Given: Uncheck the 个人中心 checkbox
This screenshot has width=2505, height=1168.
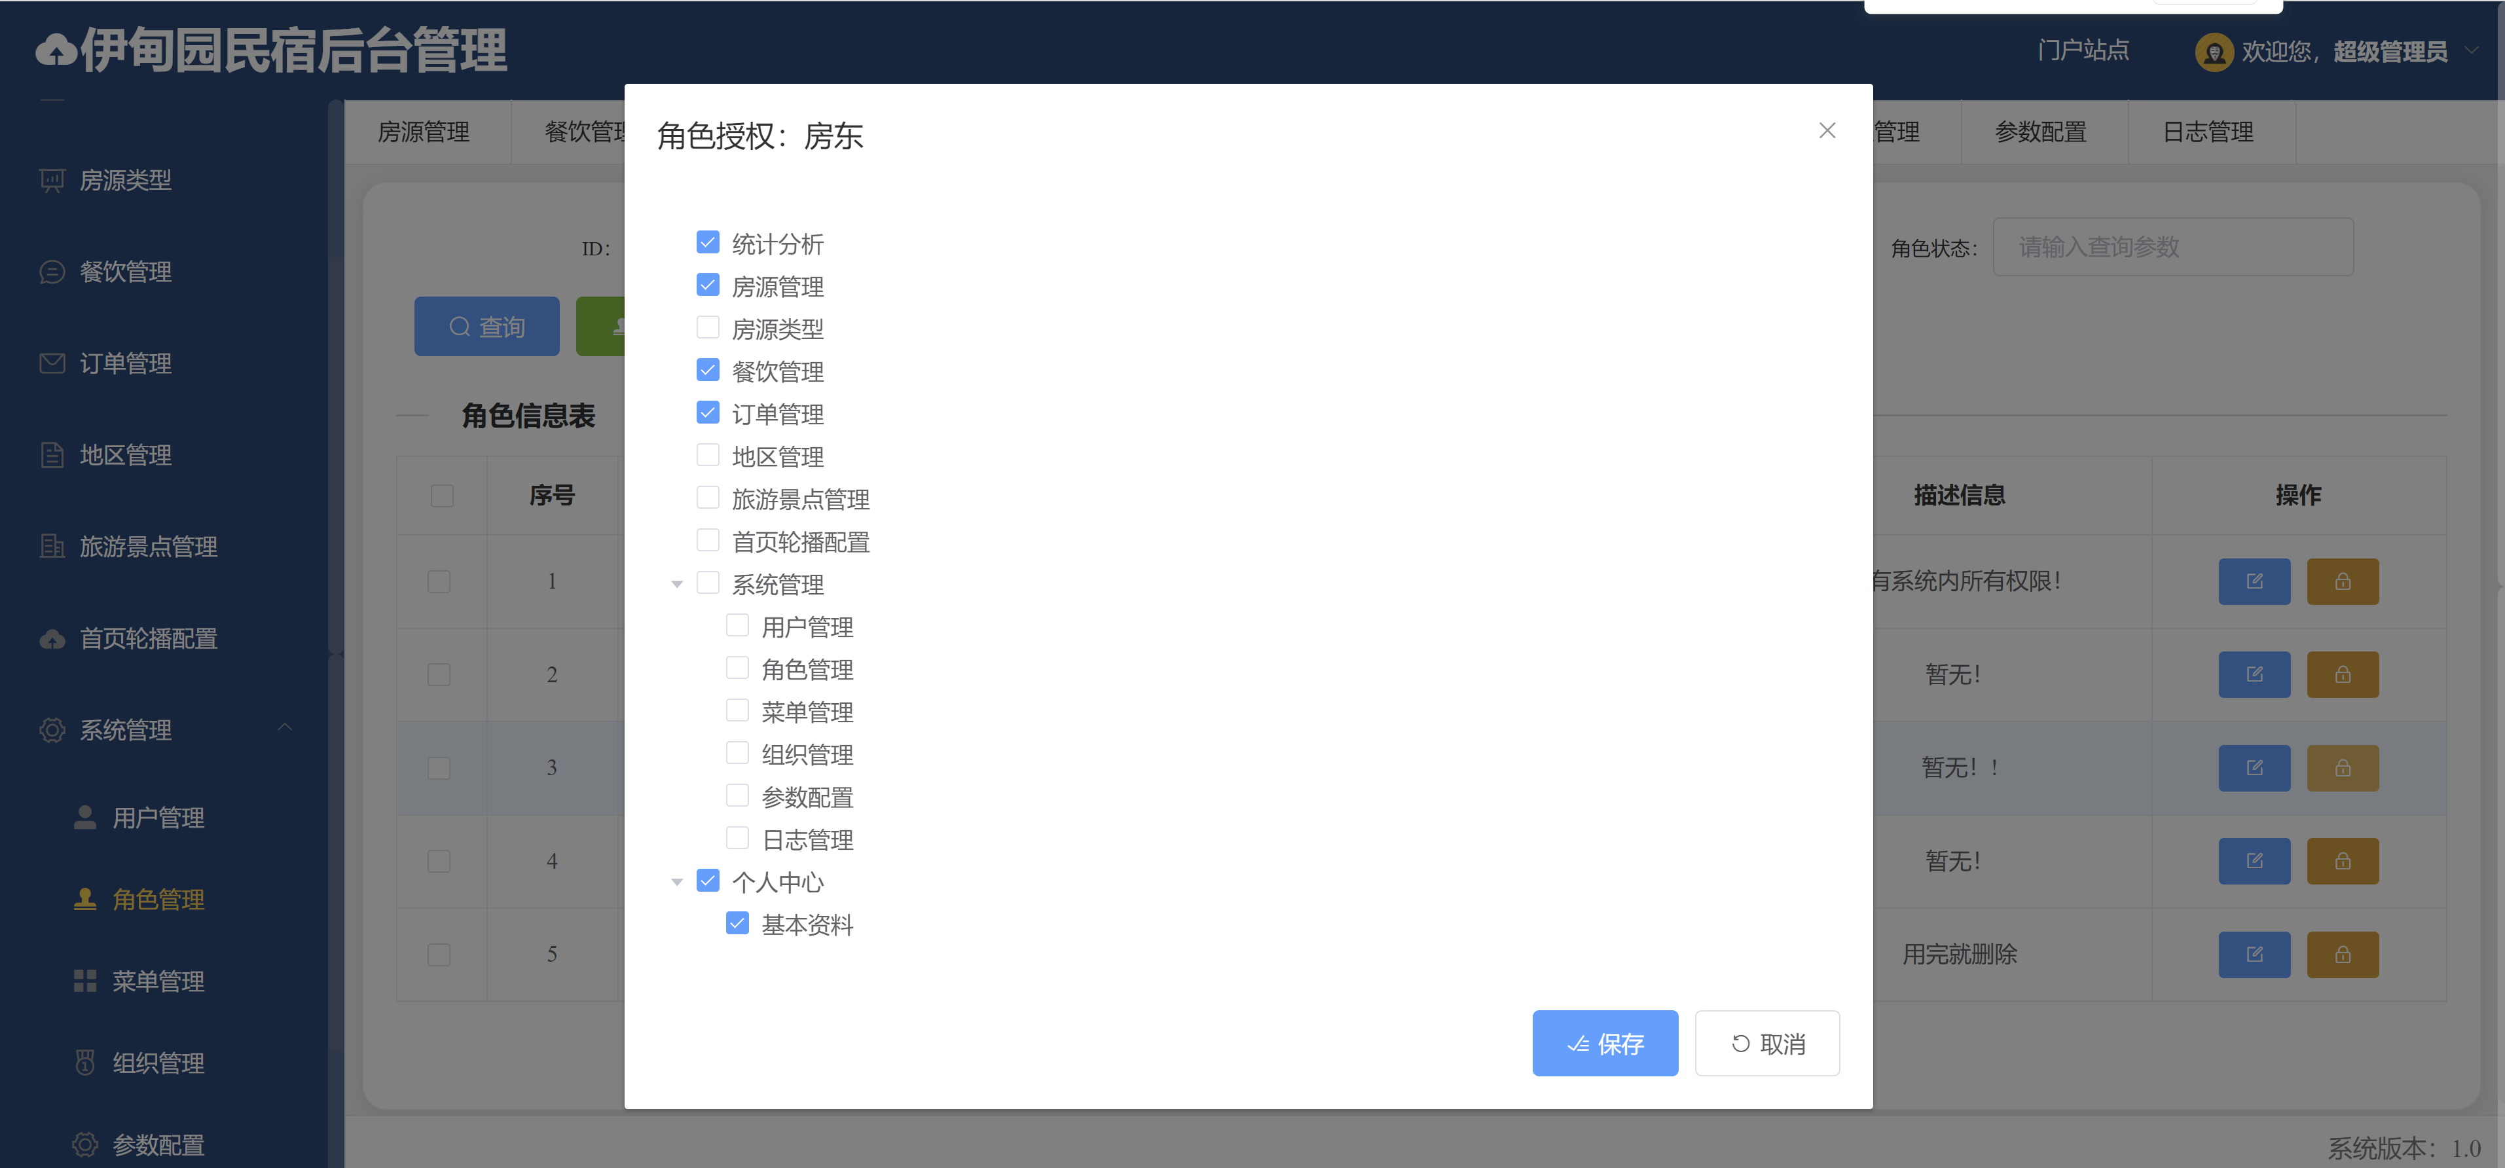Looking at the screenshot, I should tap(708, 880).
